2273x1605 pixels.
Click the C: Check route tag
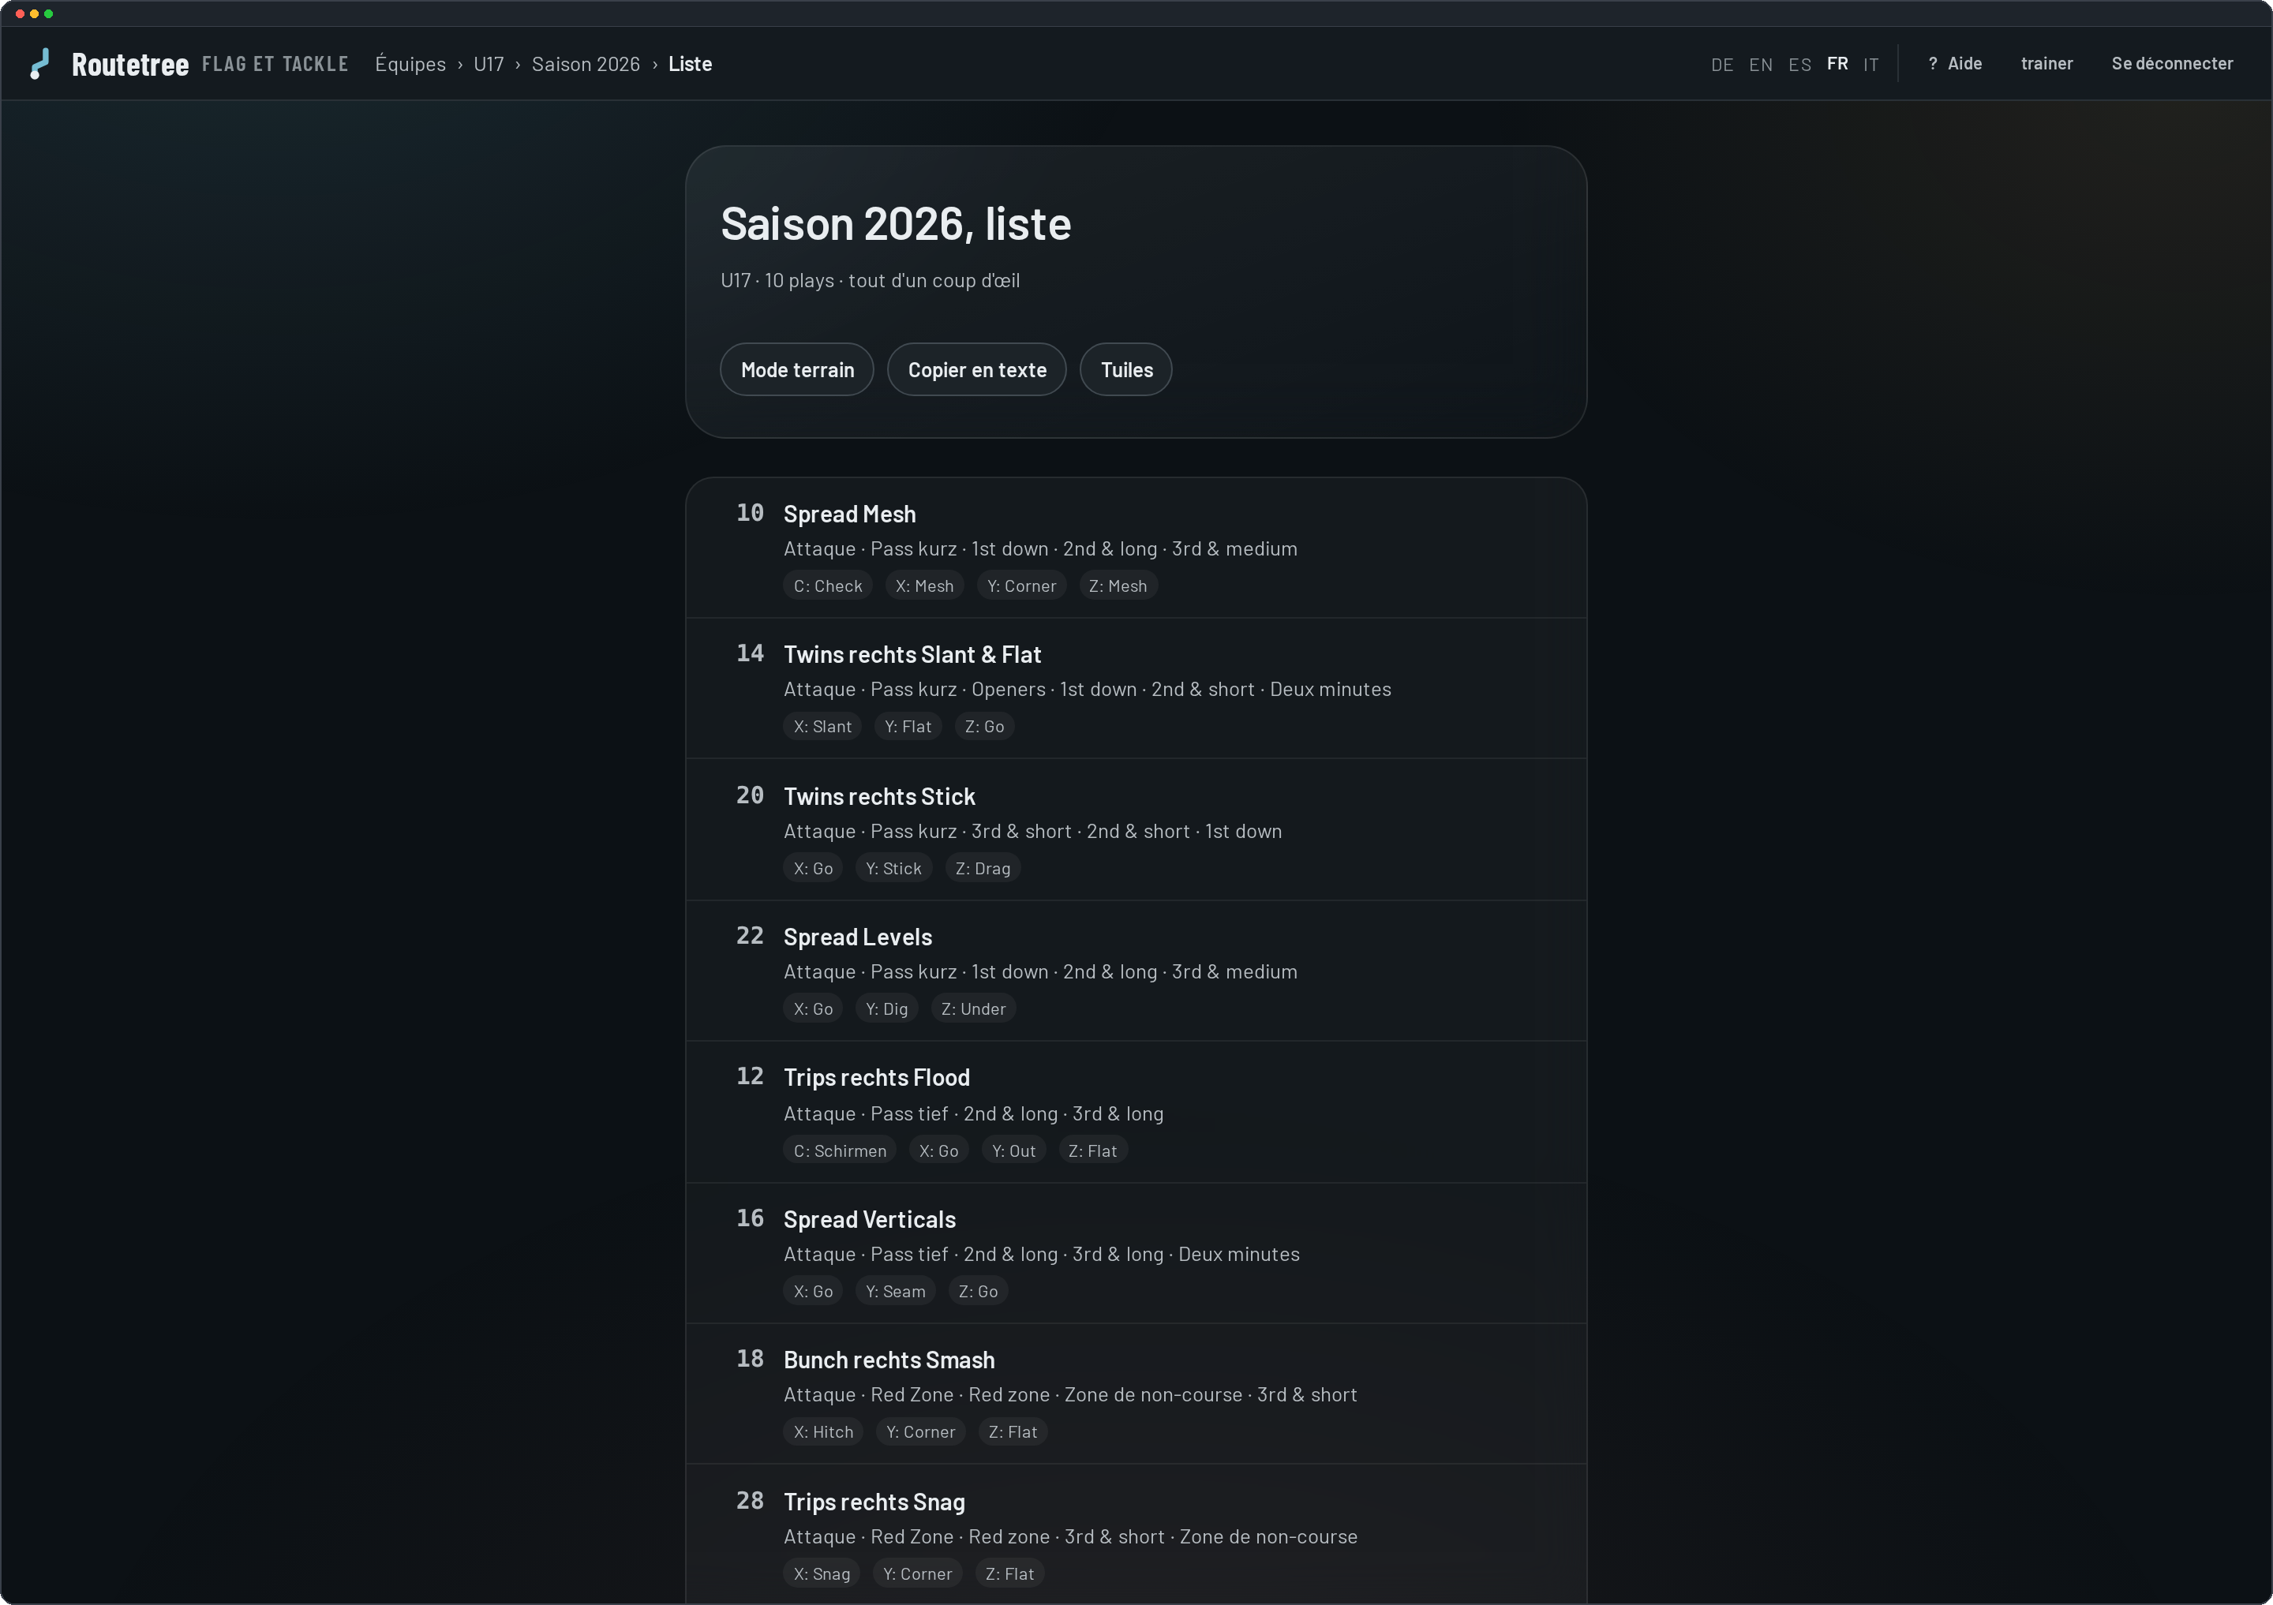(x=828, y=586)
